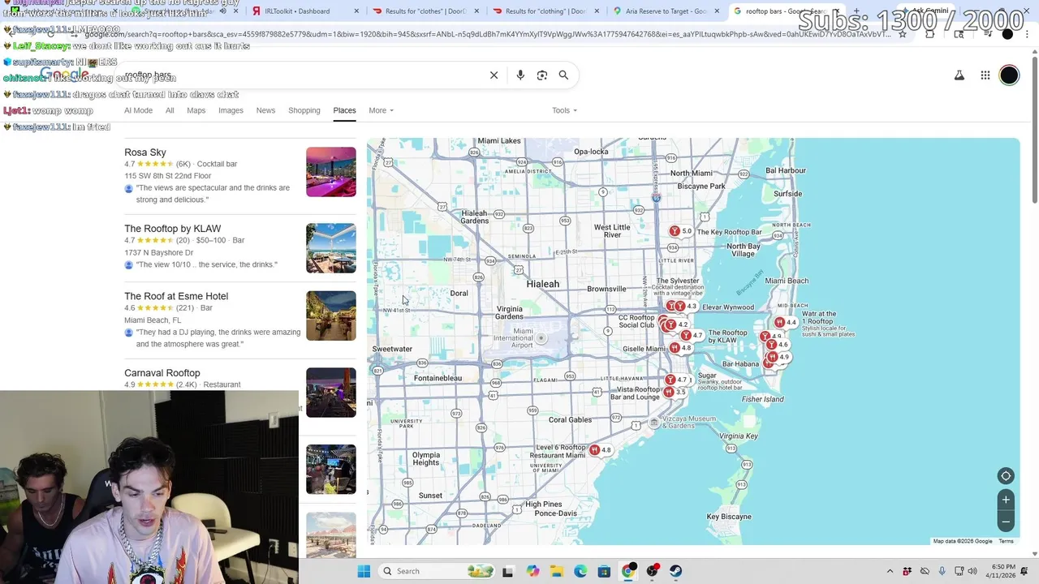View the Rosa Sky photo thumbnail
Viewport: 1039px width, 584px height.
331,172
